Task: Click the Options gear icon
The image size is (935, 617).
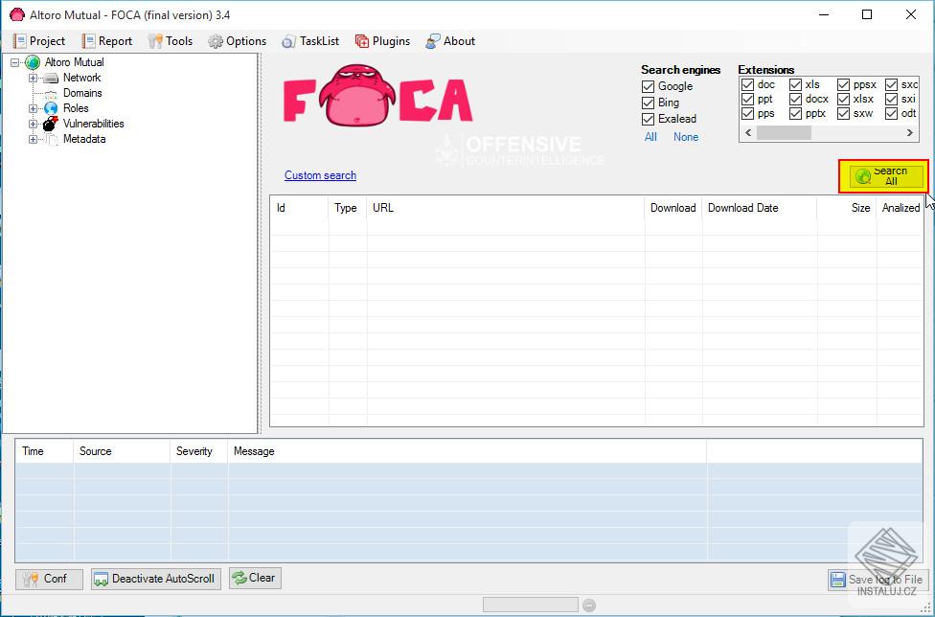Action: 215,41
